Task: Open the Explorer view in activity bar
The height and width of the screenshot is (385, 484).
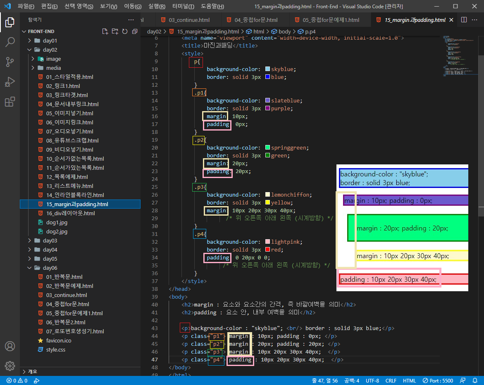Action: 10,22
